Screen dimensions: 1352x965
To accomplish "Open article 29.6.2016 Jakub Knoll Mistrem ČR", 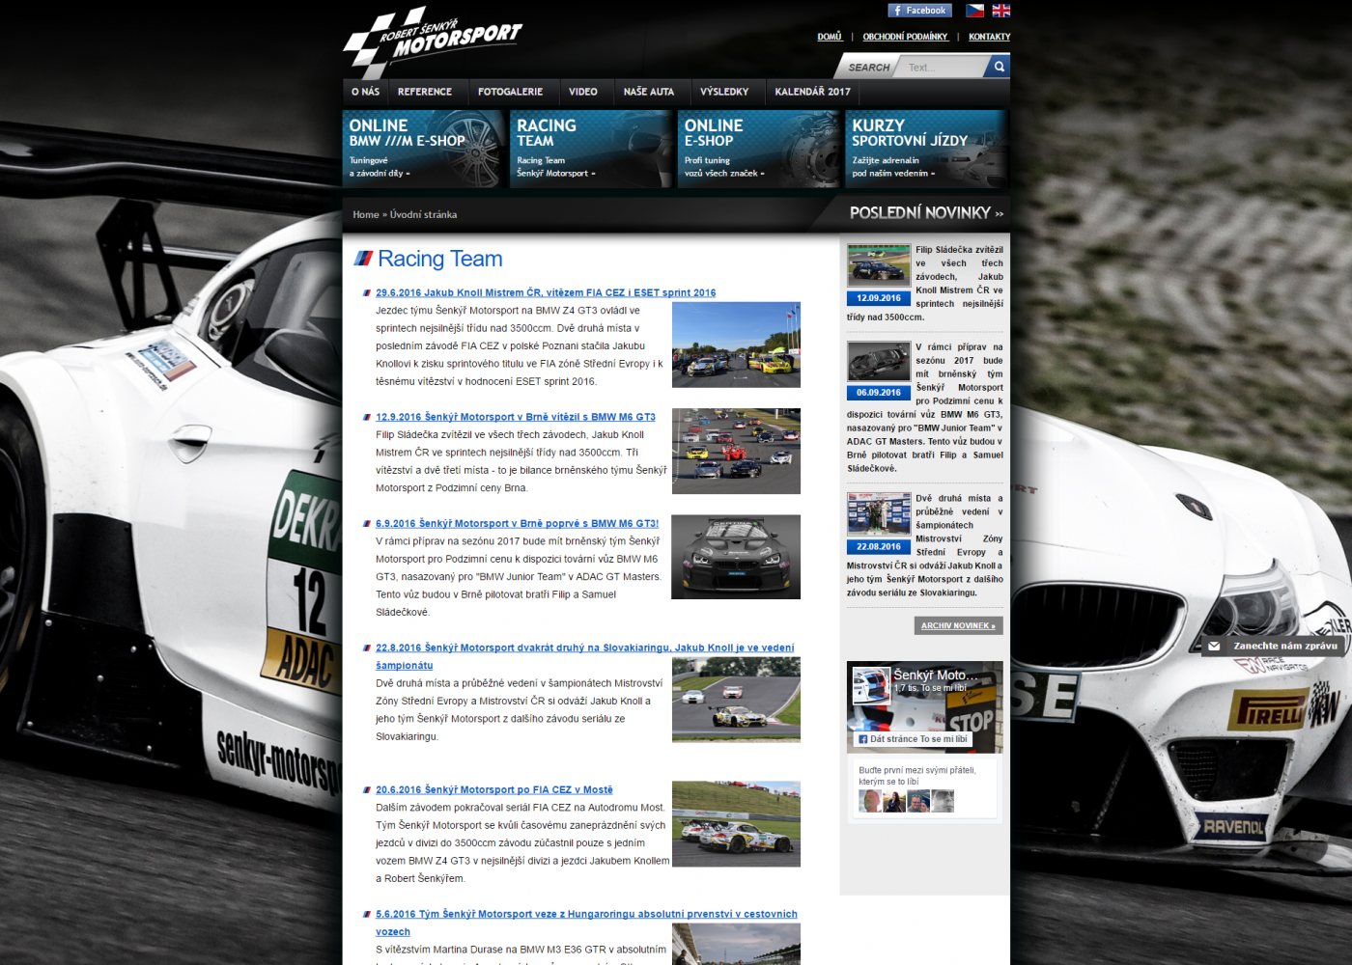I will (x=546, y=292).
